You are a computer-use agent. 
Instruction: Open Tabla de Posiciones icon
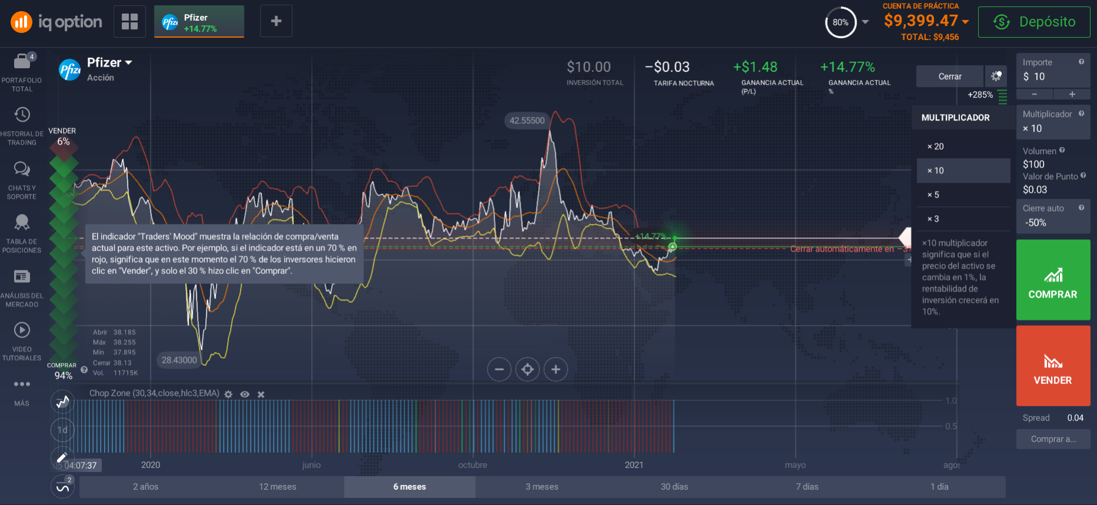tap(22, 222)
